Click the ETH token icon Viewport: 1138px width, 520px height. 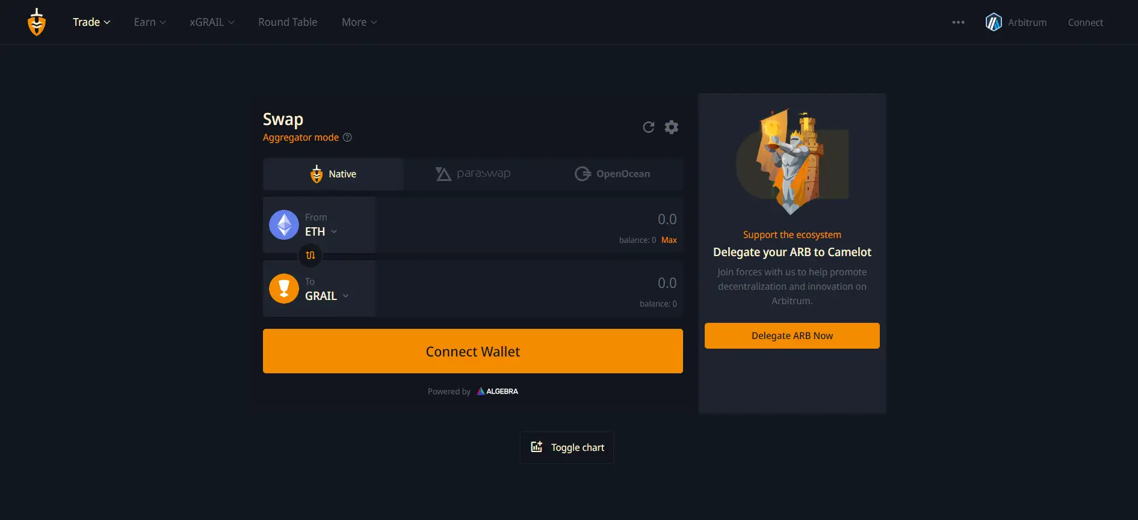click(284, 225)
